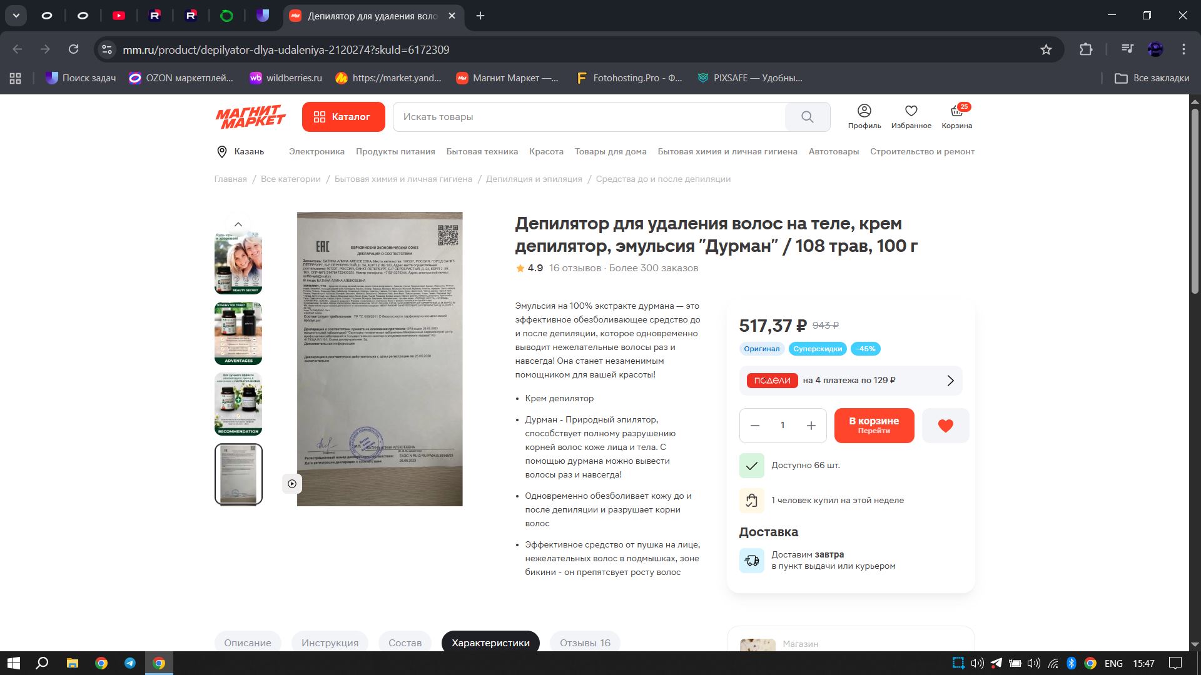Go to cart via В корзине button
Viewport: 1201px width, 675px height.
pyautogui.click(x=874, y=426)
